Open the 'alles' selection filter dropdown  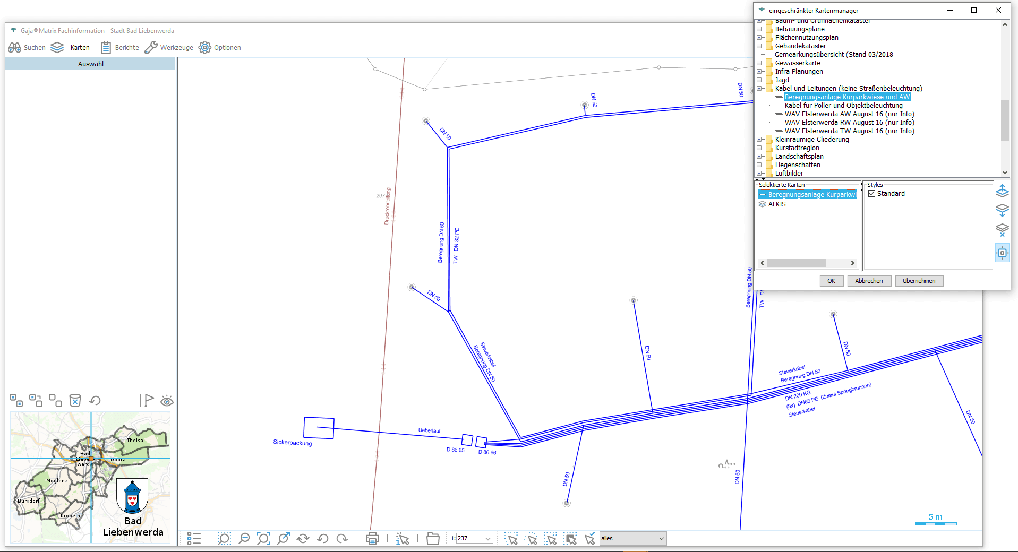(661, 539)
